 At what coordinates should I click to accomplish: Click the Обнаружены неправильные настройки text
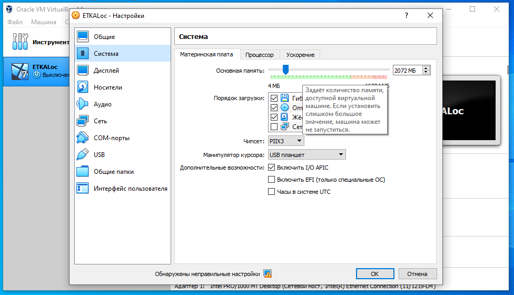(207, 274)
